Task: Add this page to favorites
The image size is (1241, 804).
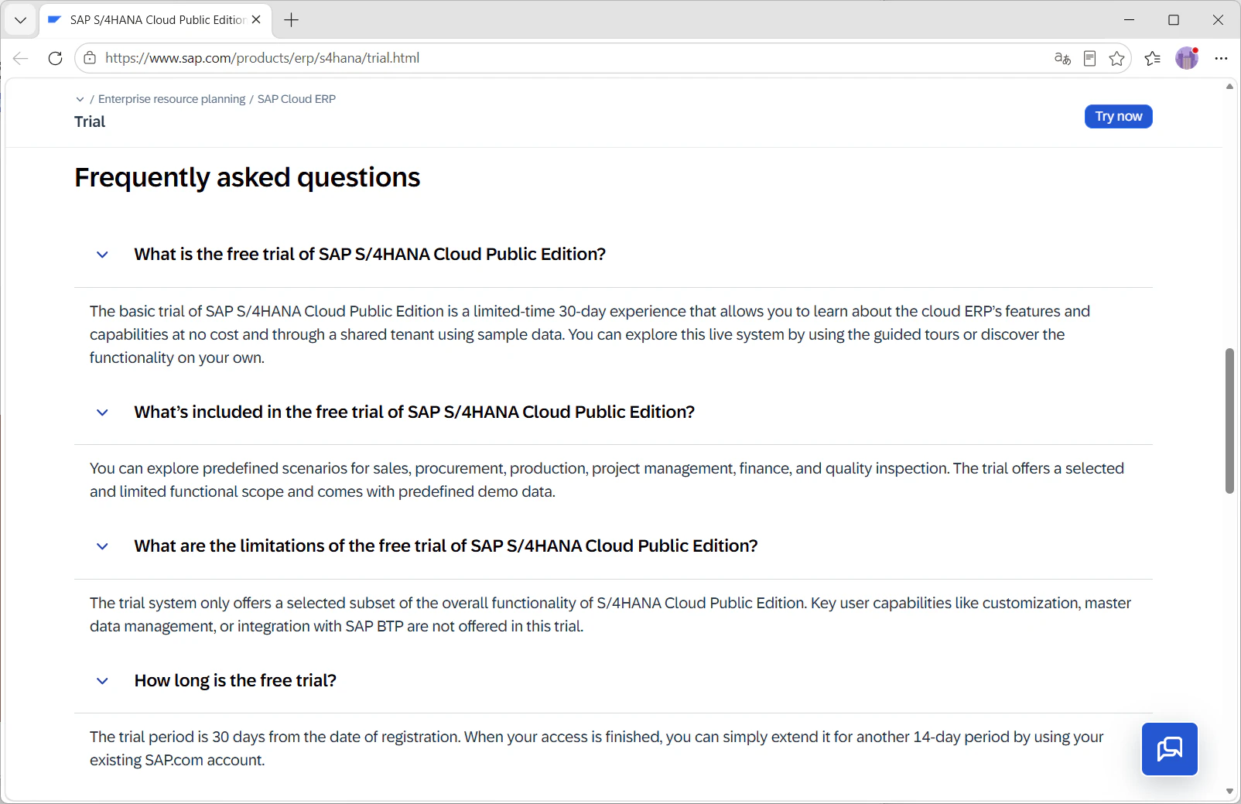Action: pyautogui.click(x=1116, y=58)
